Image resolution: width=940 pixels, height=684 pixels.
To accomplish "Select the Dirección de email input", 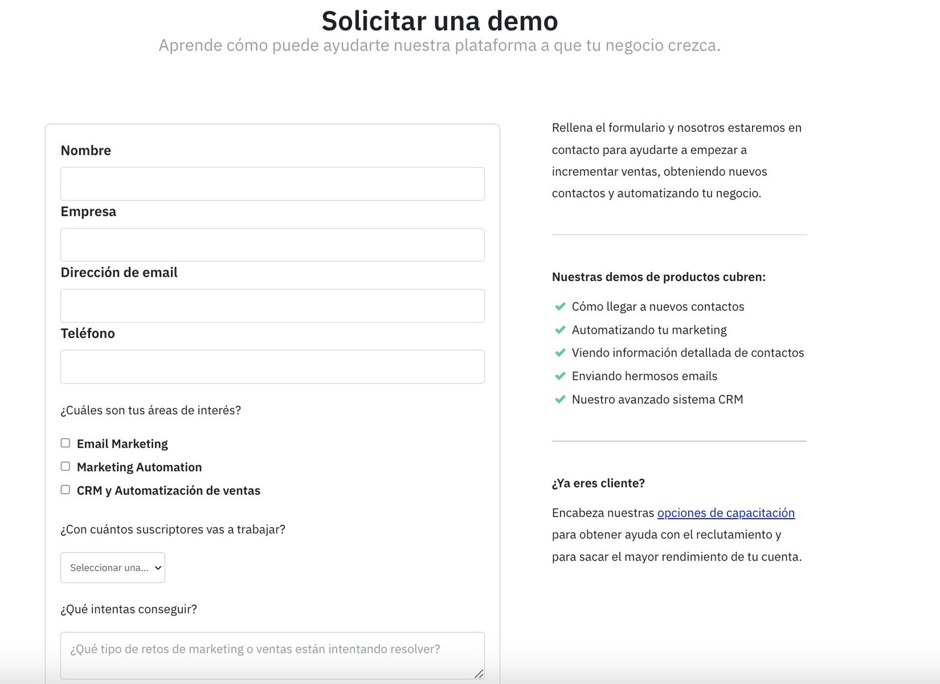I will tap(273, 306).
